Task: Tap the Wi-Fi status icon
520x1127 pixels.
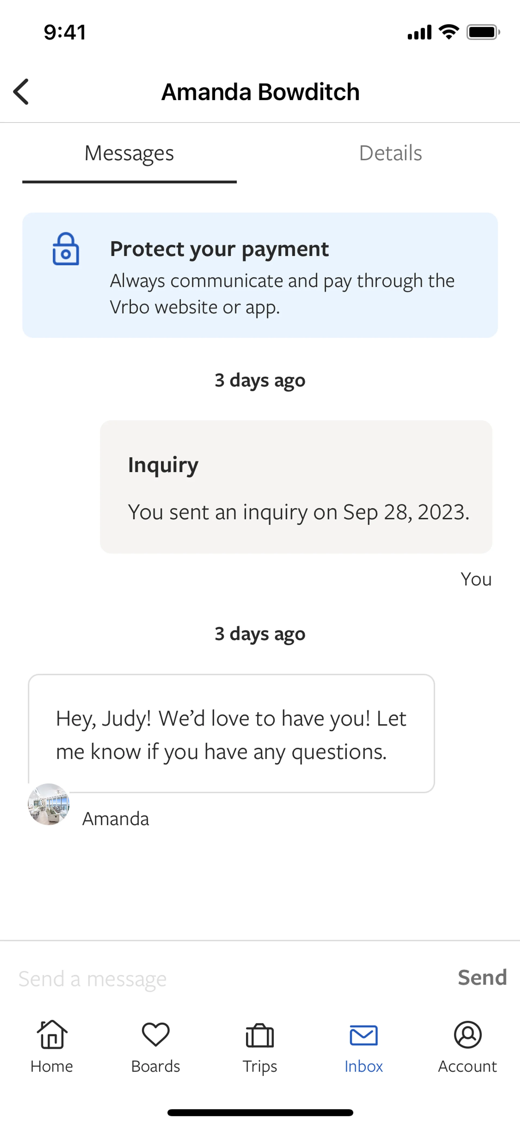Action: pyautogui.click(x=449, y=32)
